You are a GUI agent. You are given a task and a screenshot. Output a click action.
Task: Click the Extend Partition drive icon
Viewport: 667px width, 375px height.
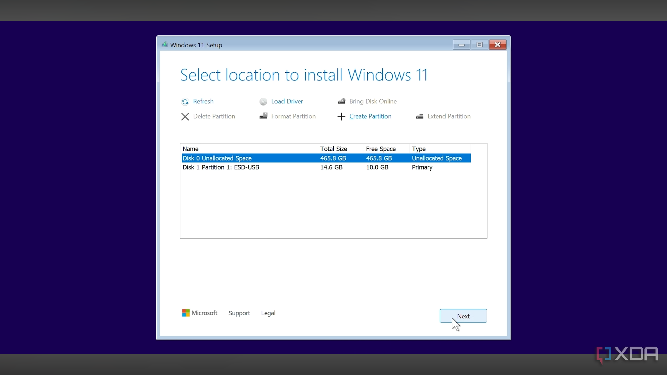(x=419, y=116)
